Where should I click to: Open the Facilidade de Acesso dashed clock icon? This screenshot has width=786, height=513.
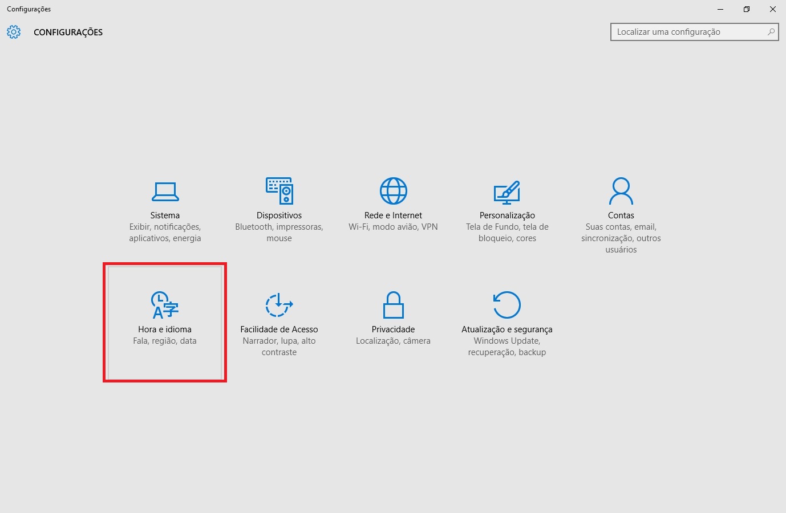[x=279, y=305]
